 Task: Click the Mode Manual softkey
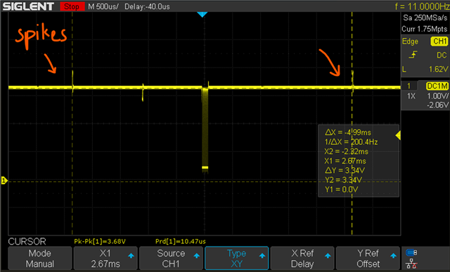(40, 258)
